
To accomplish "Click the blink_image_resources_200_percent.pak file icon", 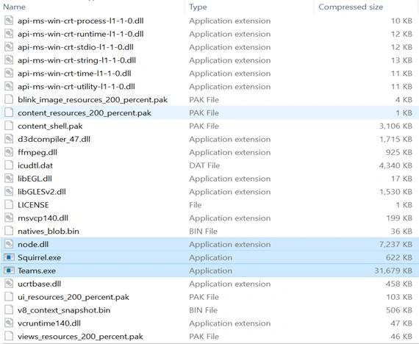I will (x=9, y=99).
